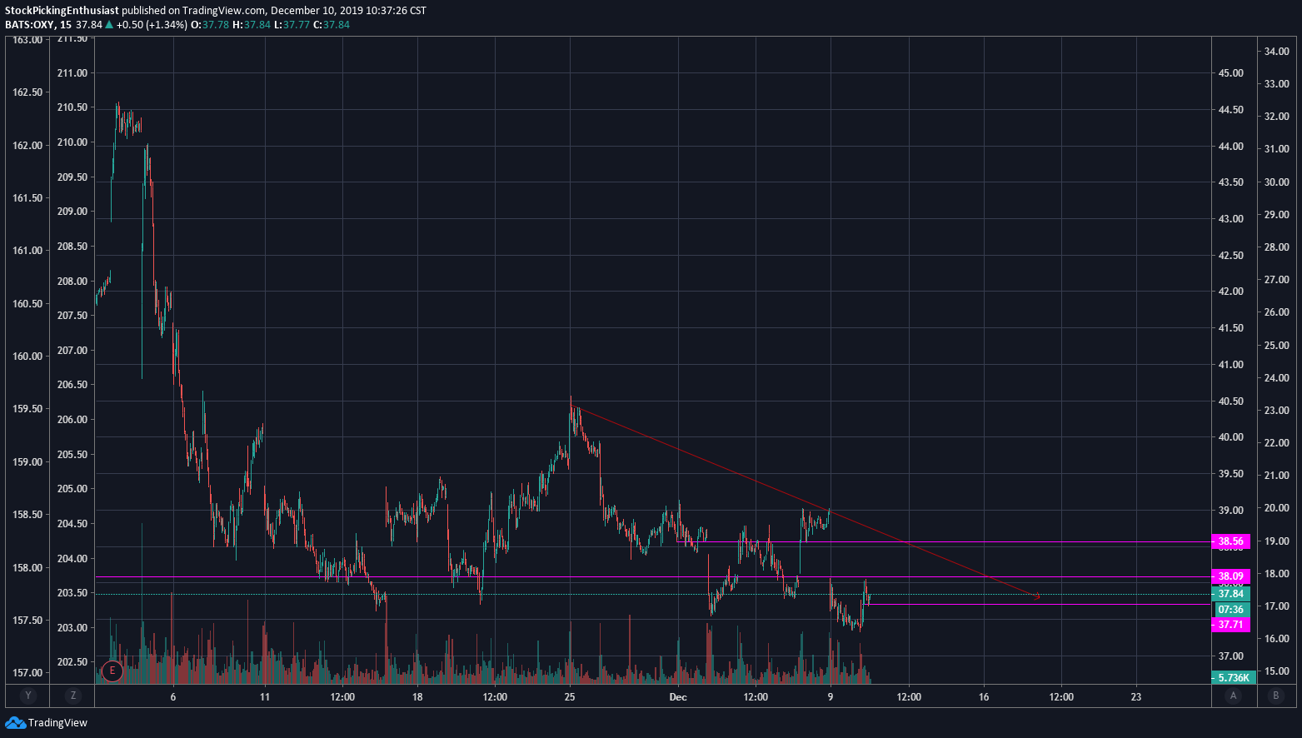Open the E earnings marker

pos(112,670)
